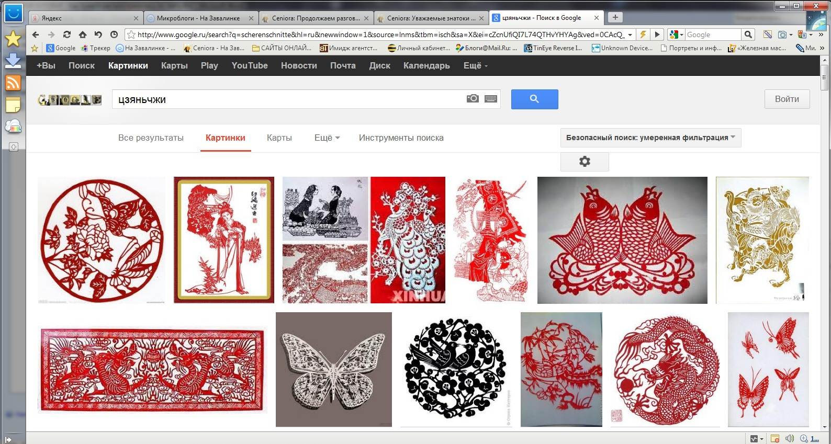This screenshot has width=831, height=444.
Task: Click the Войти sign-in button
Action: 787,99
